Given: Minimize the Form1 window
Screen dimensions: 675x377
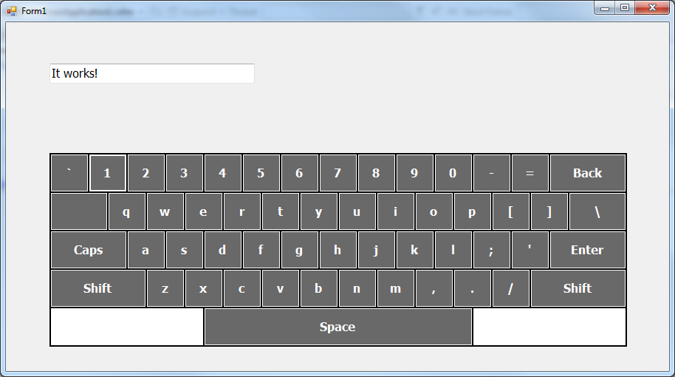Looking at the screenshot, I should (605, 7).
